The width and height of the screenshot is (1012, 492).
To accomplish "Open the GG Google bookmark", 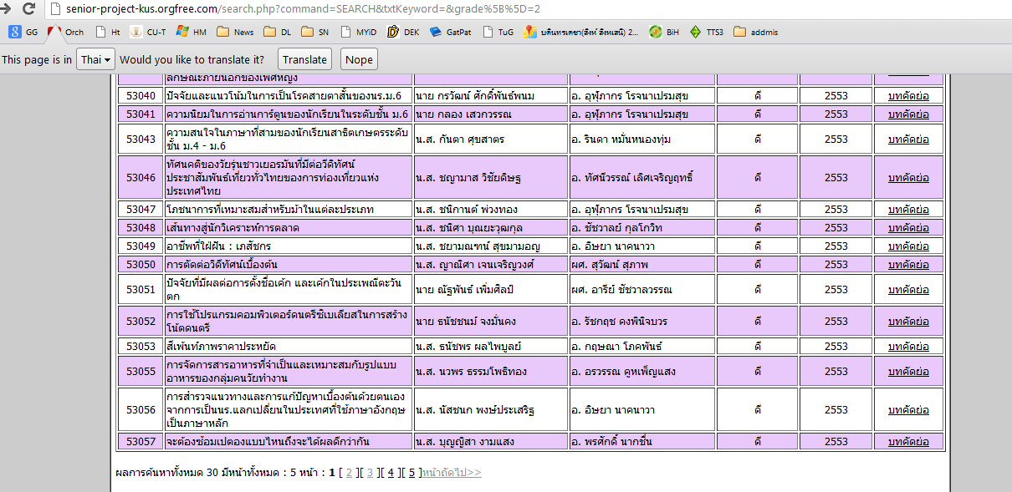I will coord(23,33).
